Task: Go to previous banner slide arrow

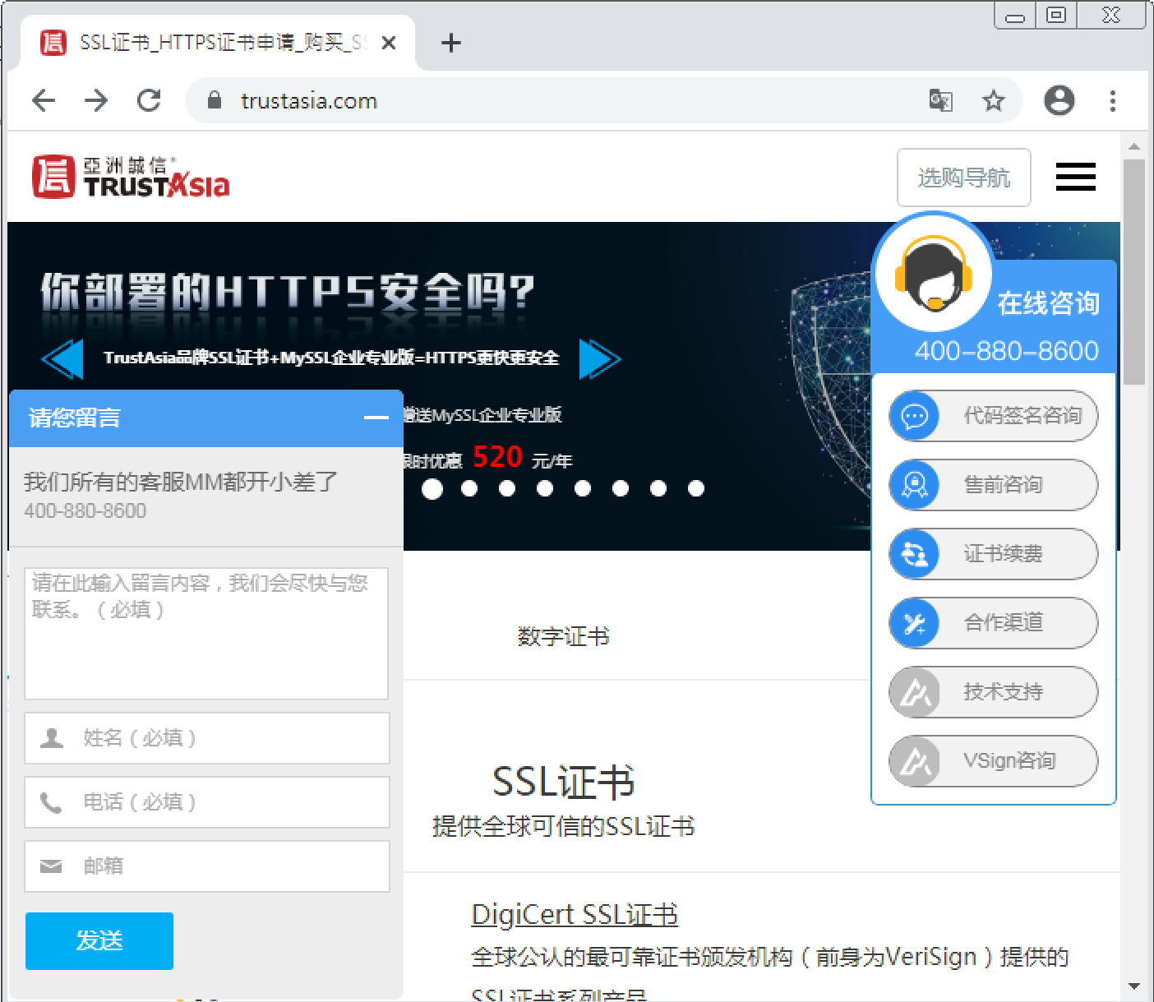Action: coord(62,358)
